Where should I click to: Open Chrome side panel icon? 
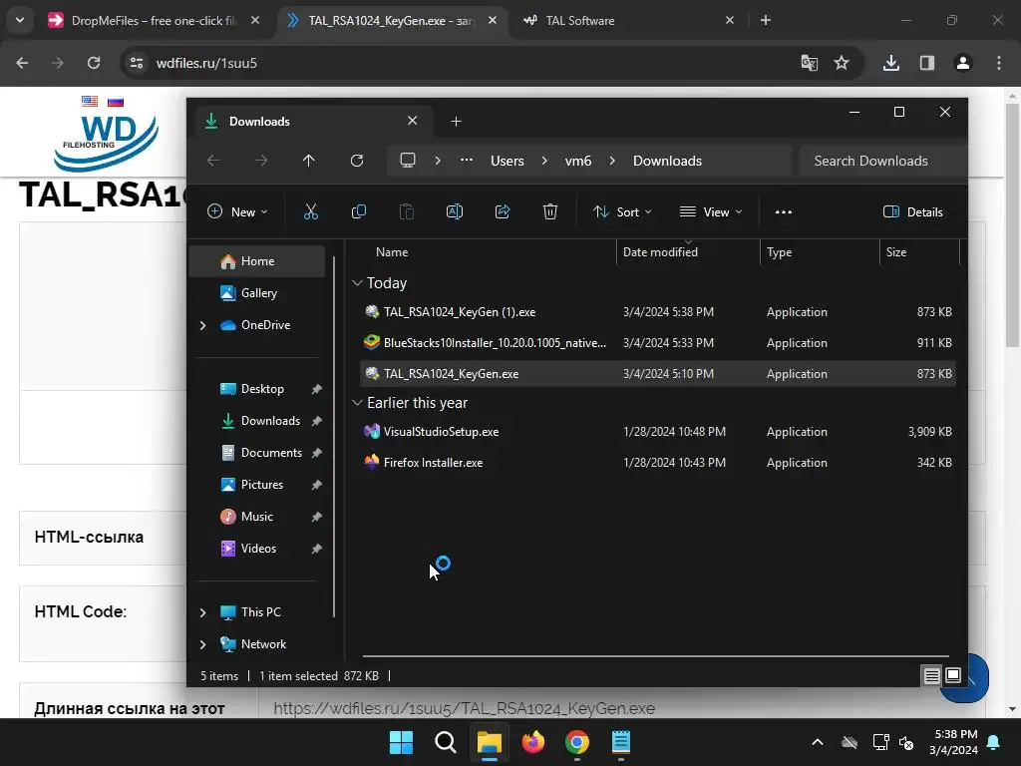pyautogui.click(x=926, y=63)
